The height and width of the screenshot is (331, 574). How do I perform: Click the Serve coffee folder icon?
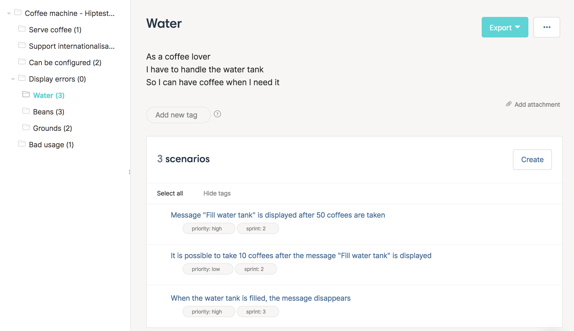pyautogui.click(x=22, y=29)
